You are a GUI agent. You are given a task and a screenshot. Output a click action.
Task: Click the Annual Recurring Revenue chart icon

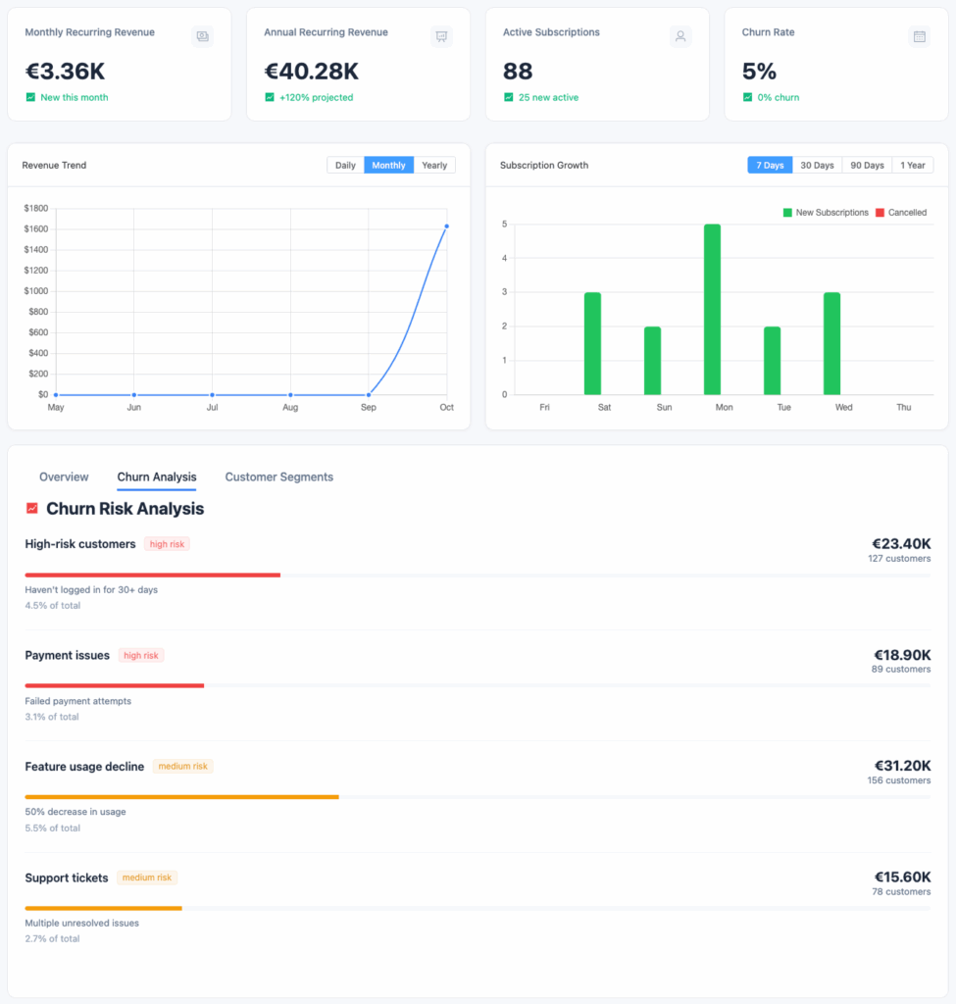[x=441, y=36]
